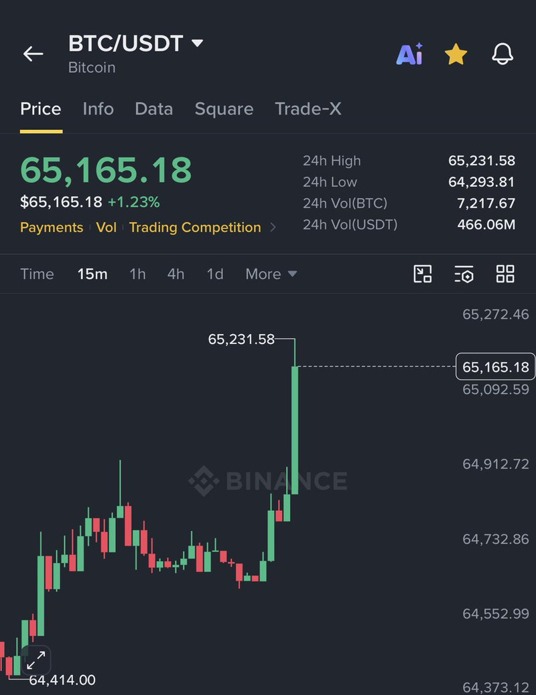Select the 1d chart interval
This screenshot has width=536, height=695.
pos(215,274)
